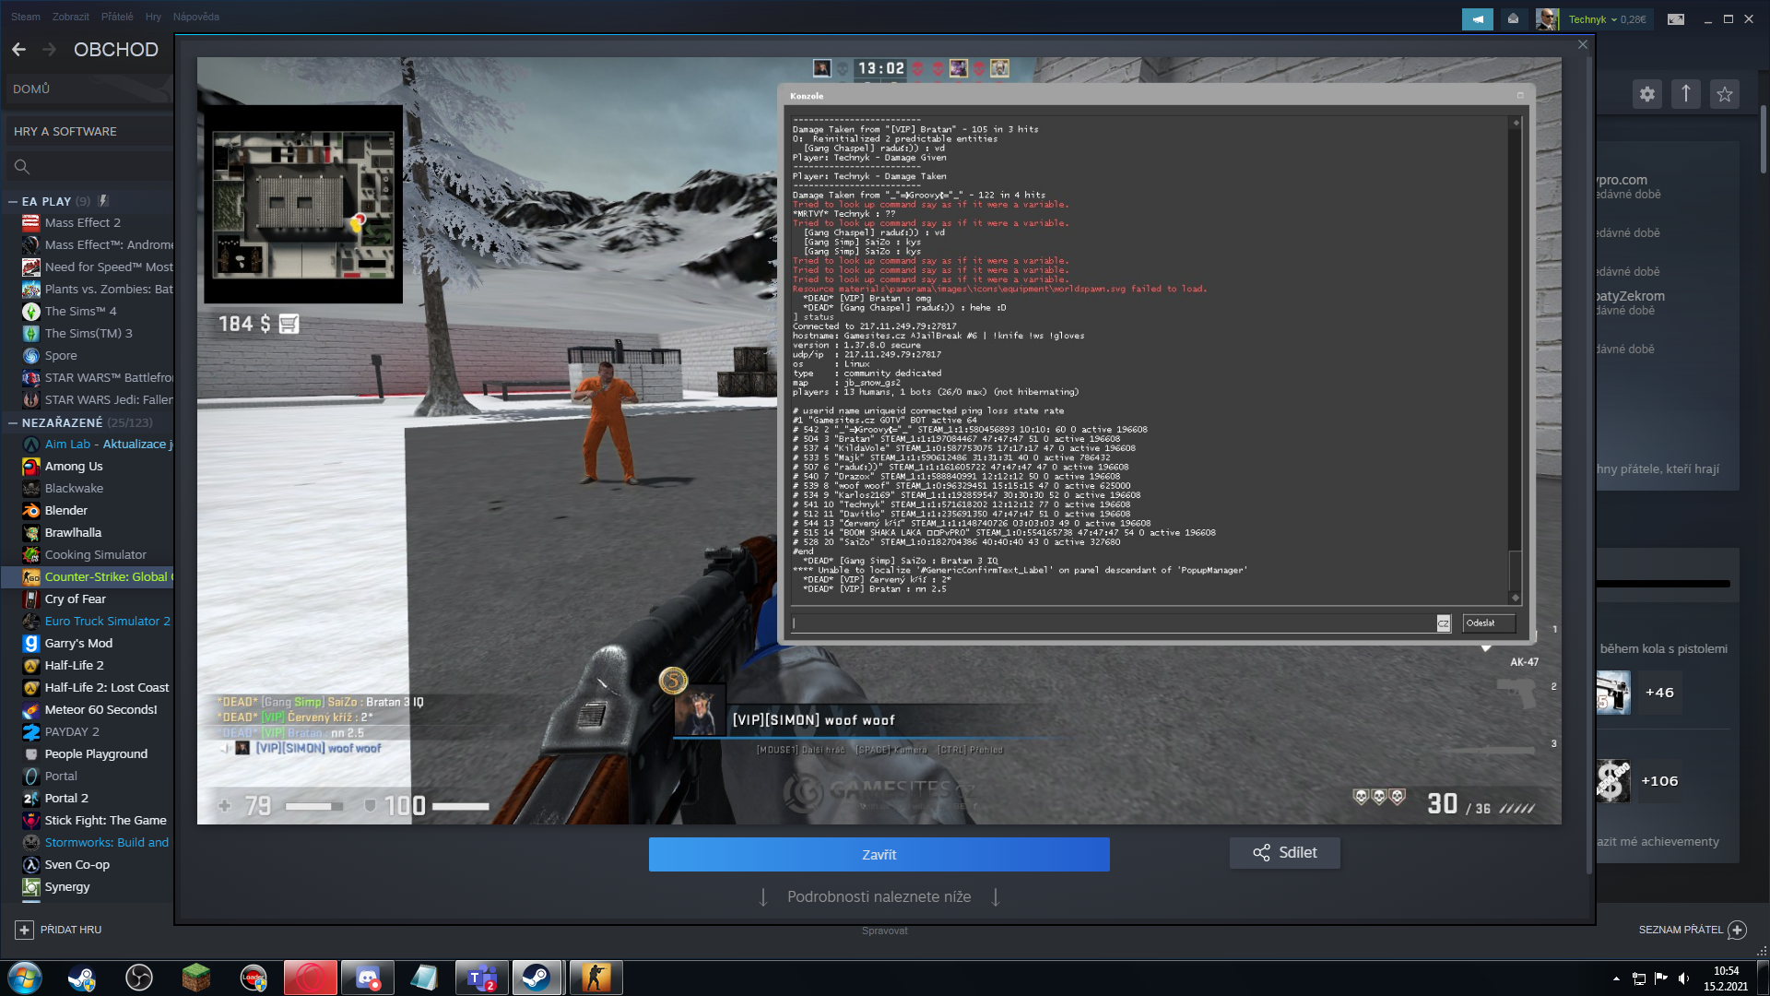Click Counter-Strike icon in taskbar
1770x996 pixels.
pos(596,978)
